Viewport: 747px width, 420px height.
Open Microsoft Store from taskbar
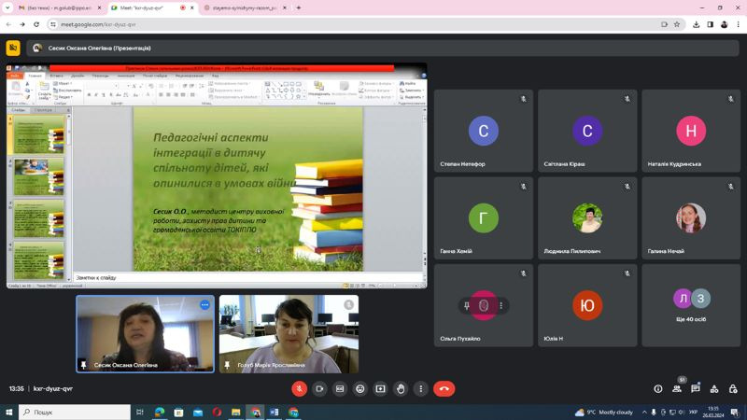(x=178, y=413)
